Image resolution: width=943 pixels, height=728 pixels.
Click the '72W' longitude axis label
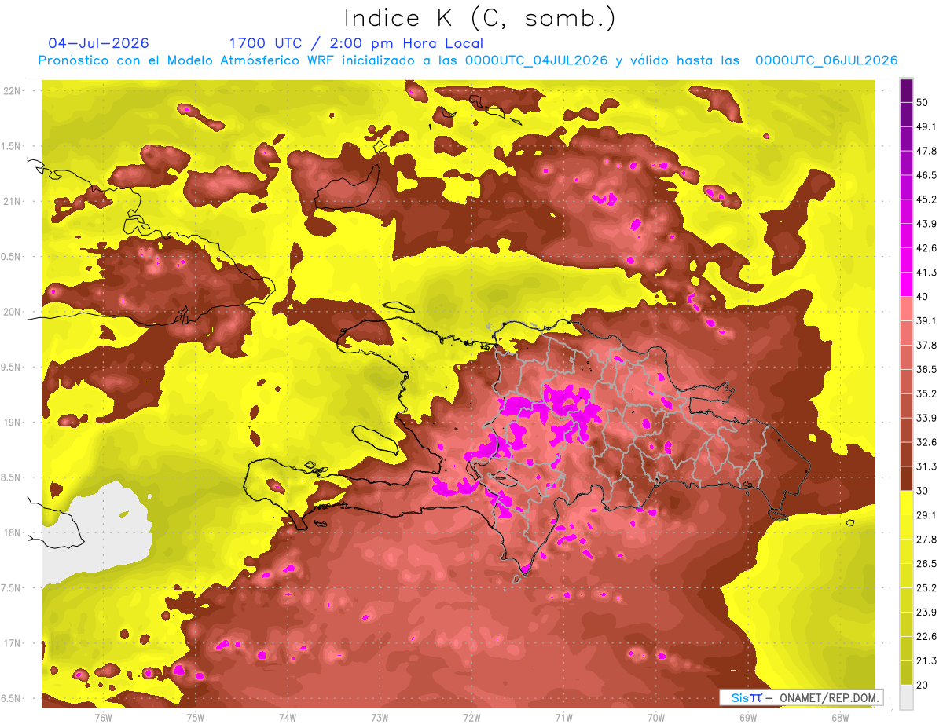click(x=472, y=717)
